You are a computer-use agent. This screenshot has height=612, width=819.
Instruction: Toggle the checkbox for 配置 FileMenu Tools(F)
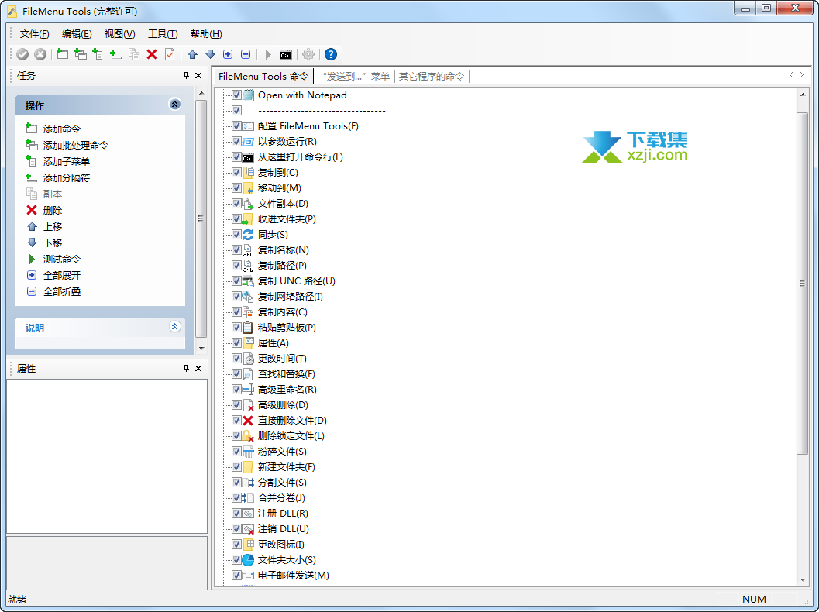pyautogui.click(x=236, y=125)
